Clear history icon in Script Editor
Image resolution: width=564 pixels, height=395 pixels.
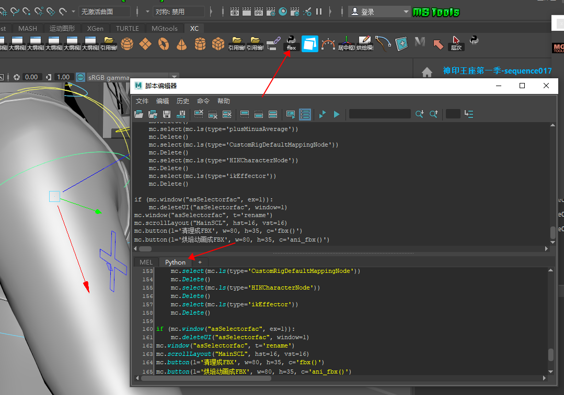coord(199,114)
